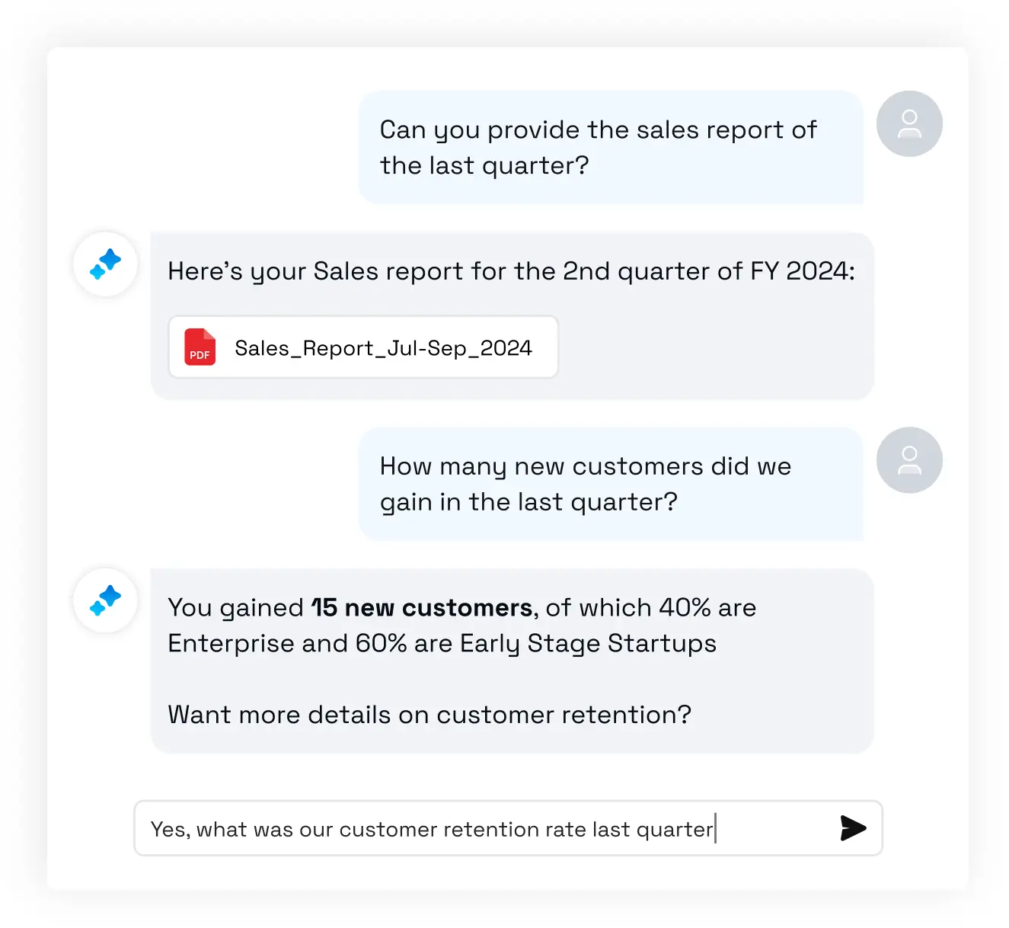Click the send arrow icon
This screenshot has width=1009, height=928.
pos(853,828)
